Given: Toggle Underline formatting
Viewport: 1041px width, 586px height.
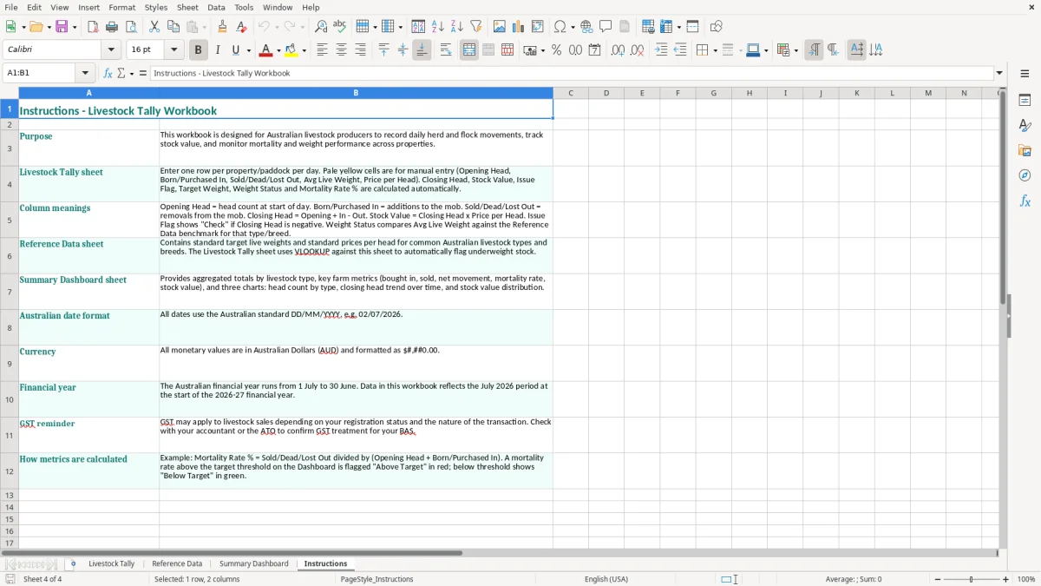Looking at the screenshot, I should click(x=235, y=50).
